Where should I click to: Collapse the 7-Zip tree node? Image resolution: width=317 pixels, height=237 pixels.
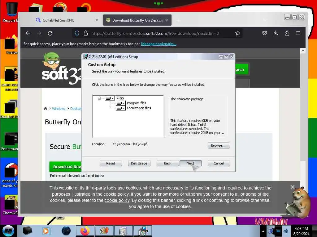(99, 98)
